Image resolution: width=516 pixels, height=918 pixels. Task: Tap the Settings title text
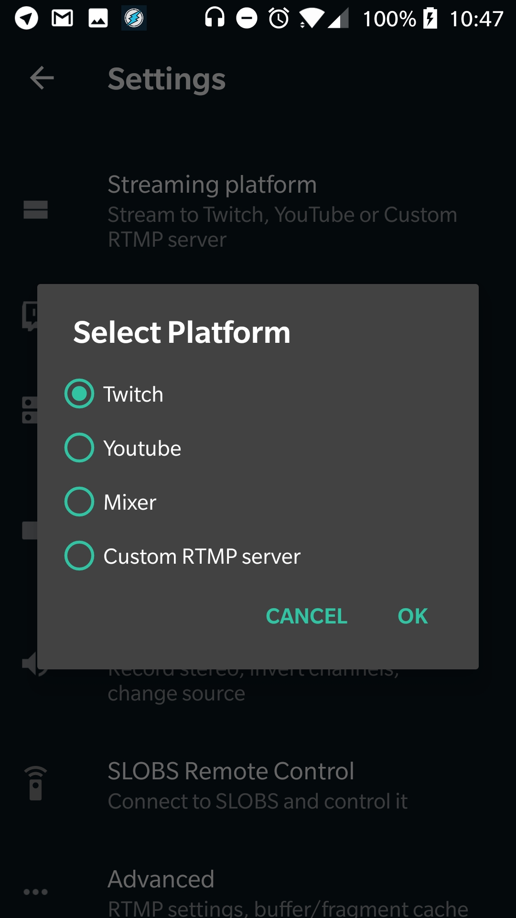click(166, 79)
